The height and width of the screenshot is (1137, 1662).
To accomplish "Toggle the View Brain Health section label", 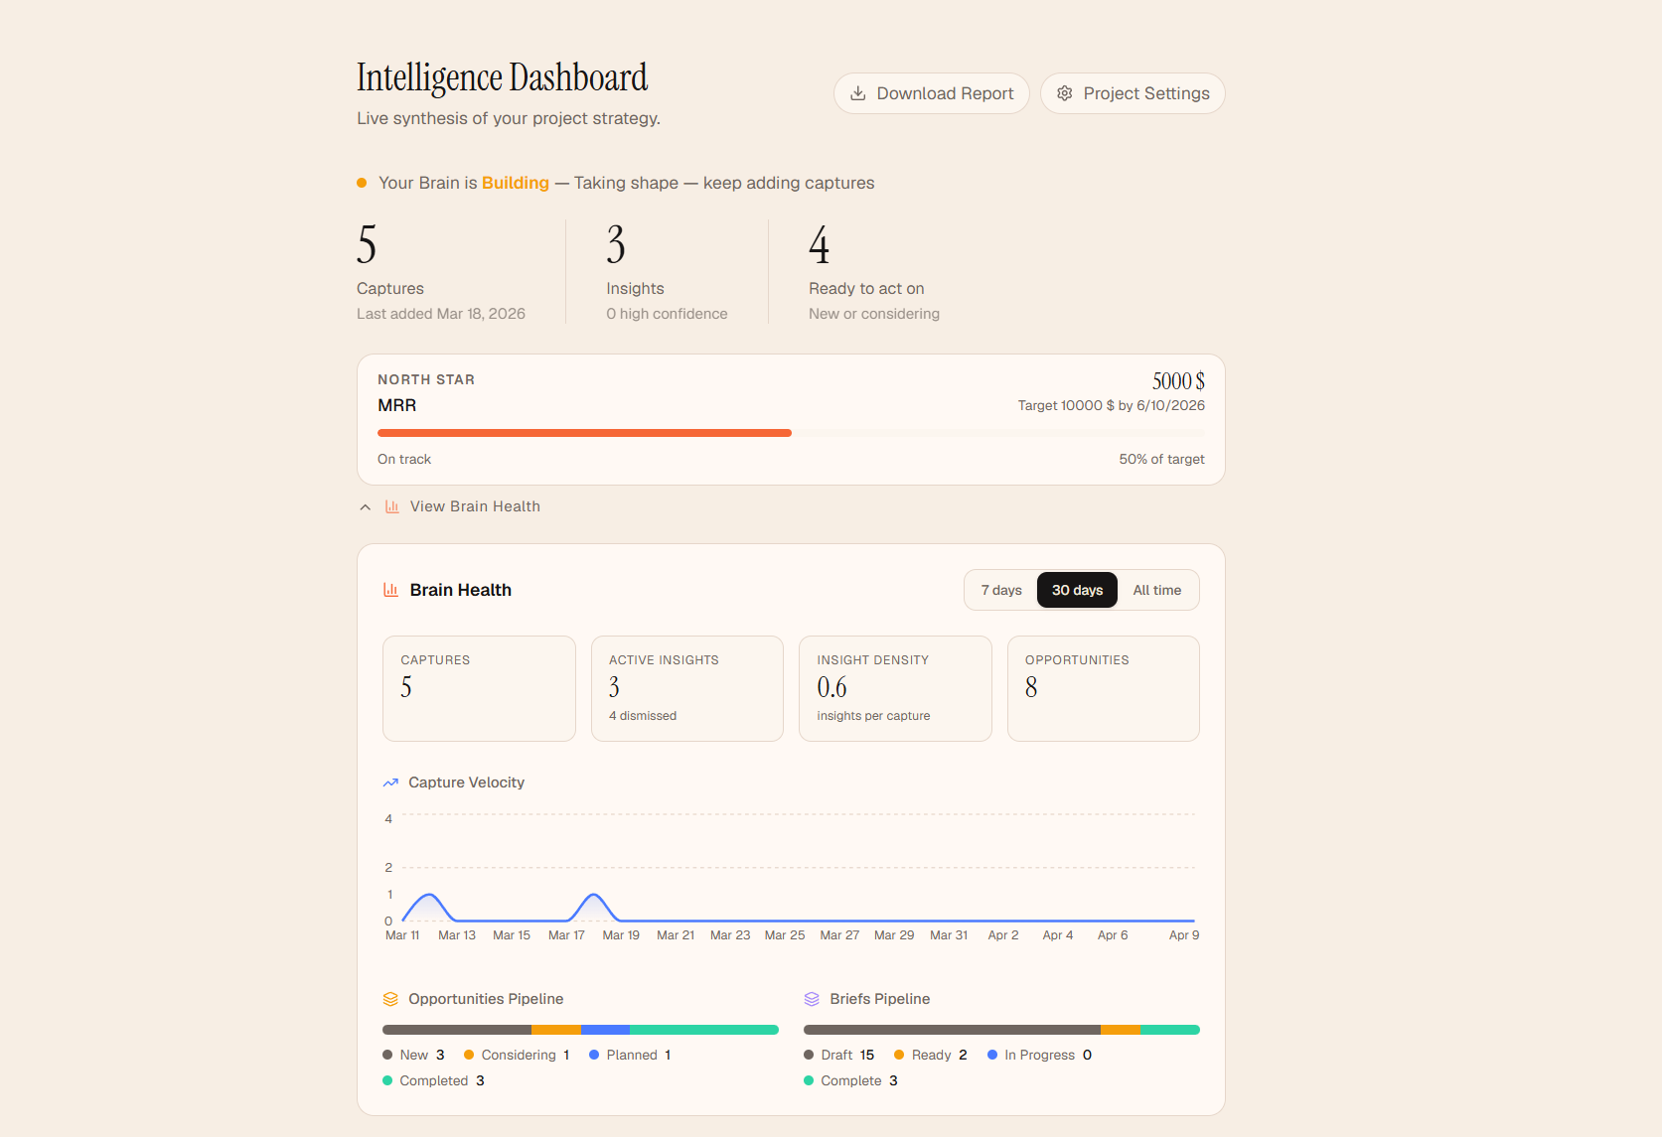I will [475, 506].
